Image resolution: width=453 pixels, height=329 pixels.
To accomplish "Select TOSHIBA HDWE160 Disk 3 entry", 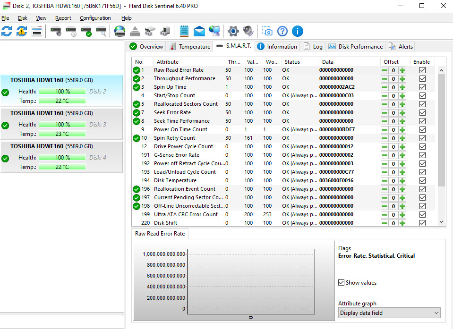I will [61, 124].
